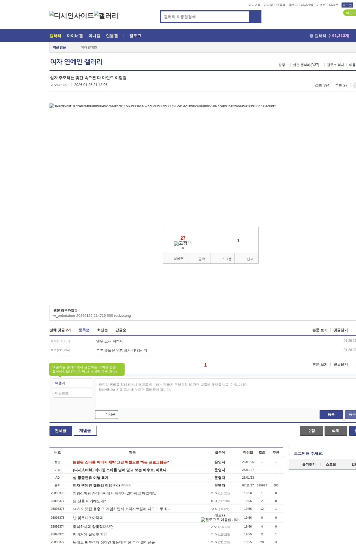Click the upvote count 27 in recommend box
356x544 pixels.
pyautogui.click(x=183, y=238)
